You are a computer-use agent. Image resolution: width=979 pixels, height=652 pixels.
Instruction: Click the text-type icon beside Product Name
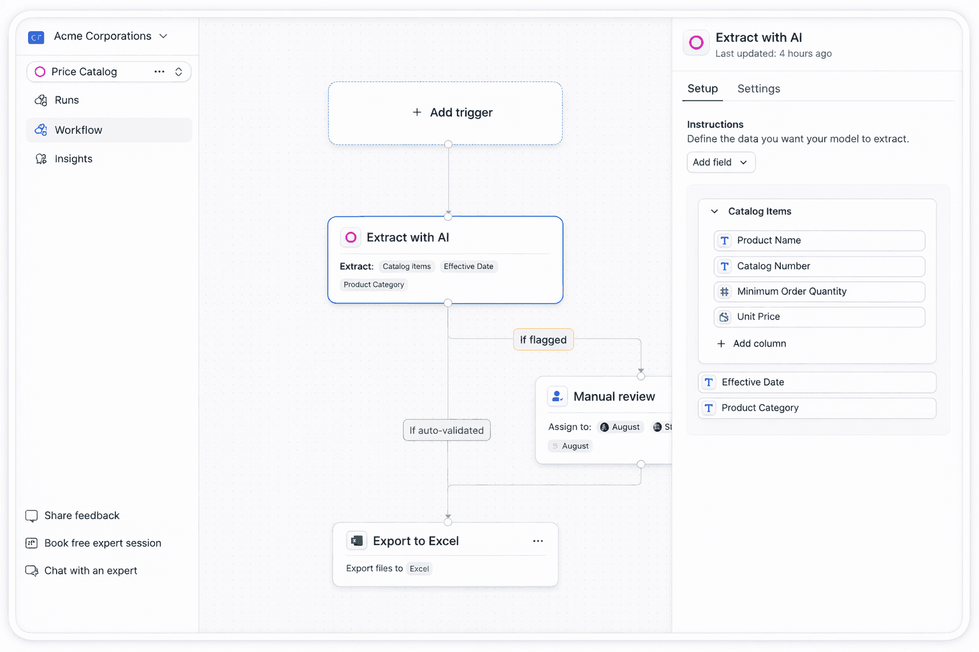[724, 241]
